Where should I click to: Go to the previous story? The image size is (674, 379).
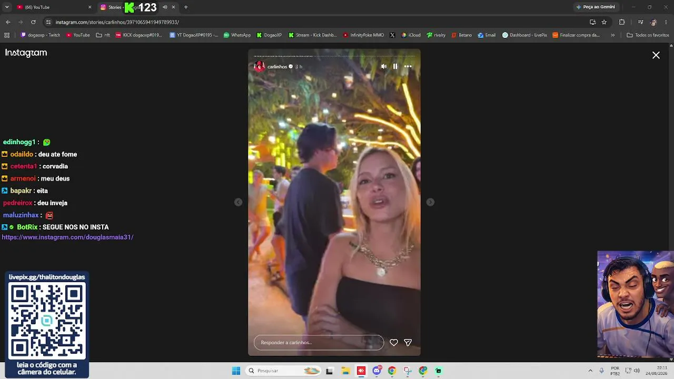pos(239,202)
